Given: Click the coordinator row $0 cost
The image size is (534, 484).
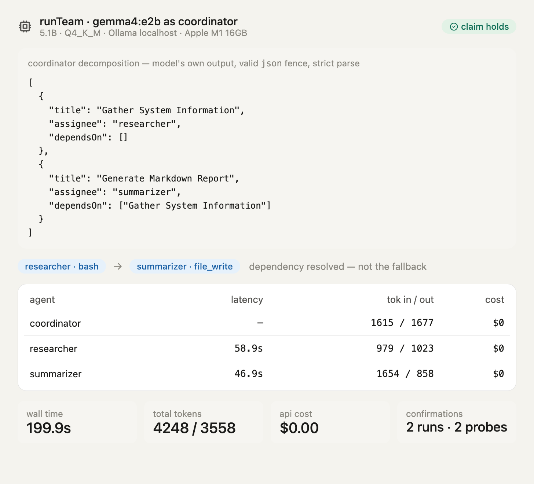Looking at the screenshot, I should (x=498, y=323).
